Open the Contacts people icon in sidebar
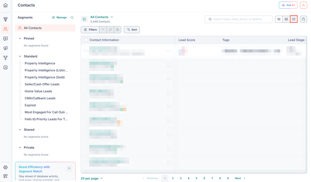The height and width of the screenshot is (182, 311). pyautogui.click(x=6, y=29)
